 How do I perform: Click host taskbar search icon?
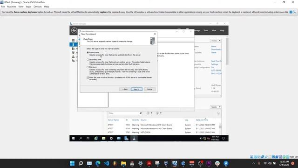81,163
